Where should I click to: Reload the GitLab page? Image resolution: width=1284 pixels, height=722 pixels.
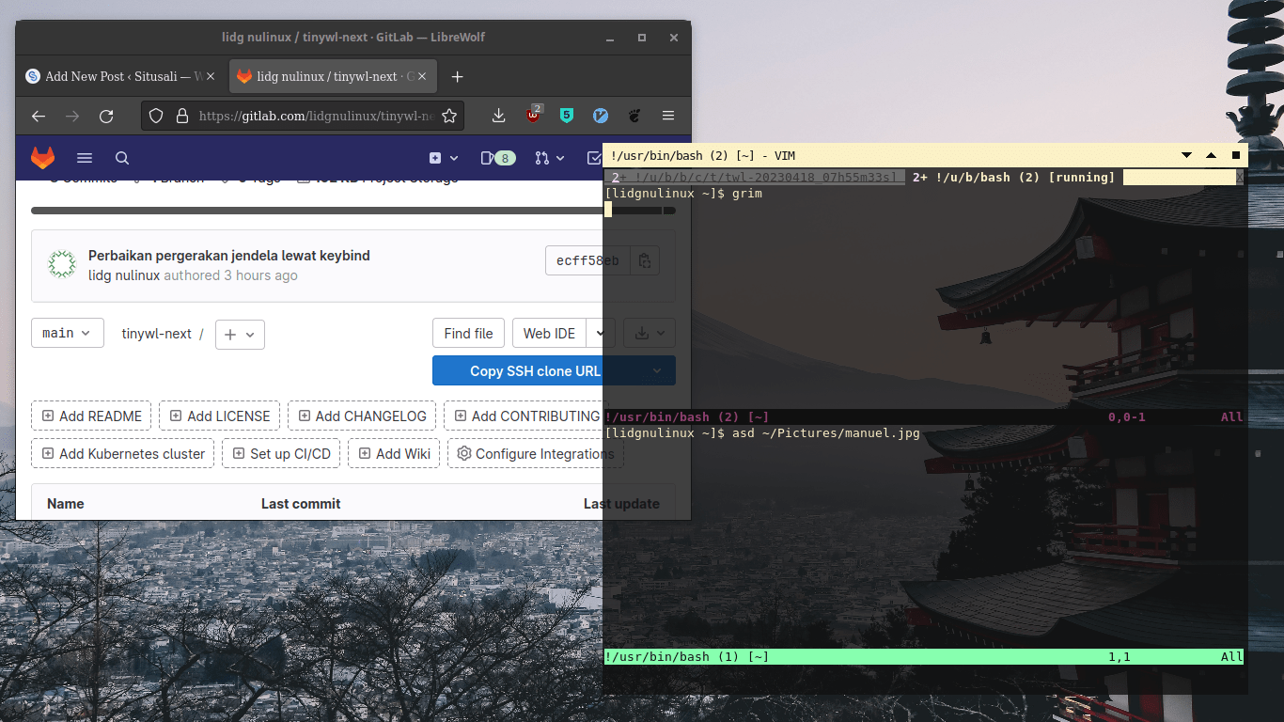(x=106, y=116)
